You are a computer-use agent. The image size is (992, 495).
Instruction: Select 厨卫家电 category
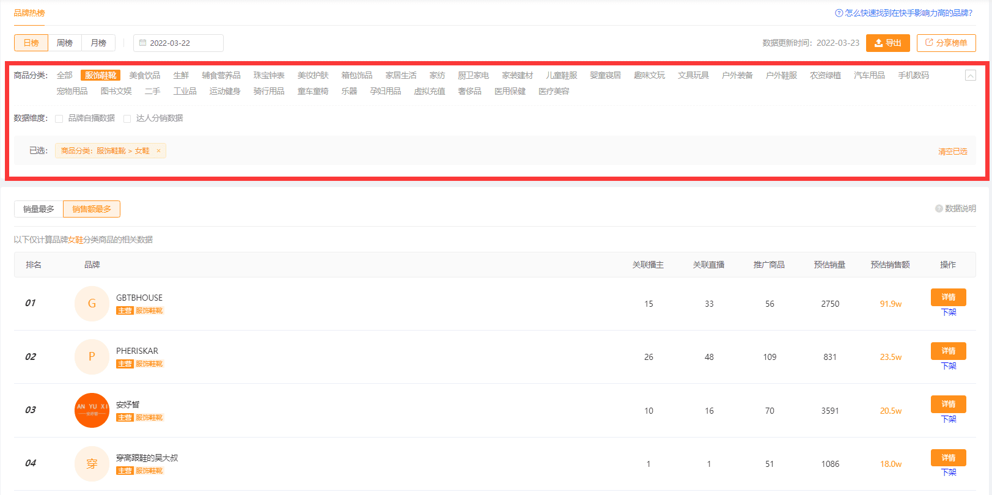(x=474, y=75)
